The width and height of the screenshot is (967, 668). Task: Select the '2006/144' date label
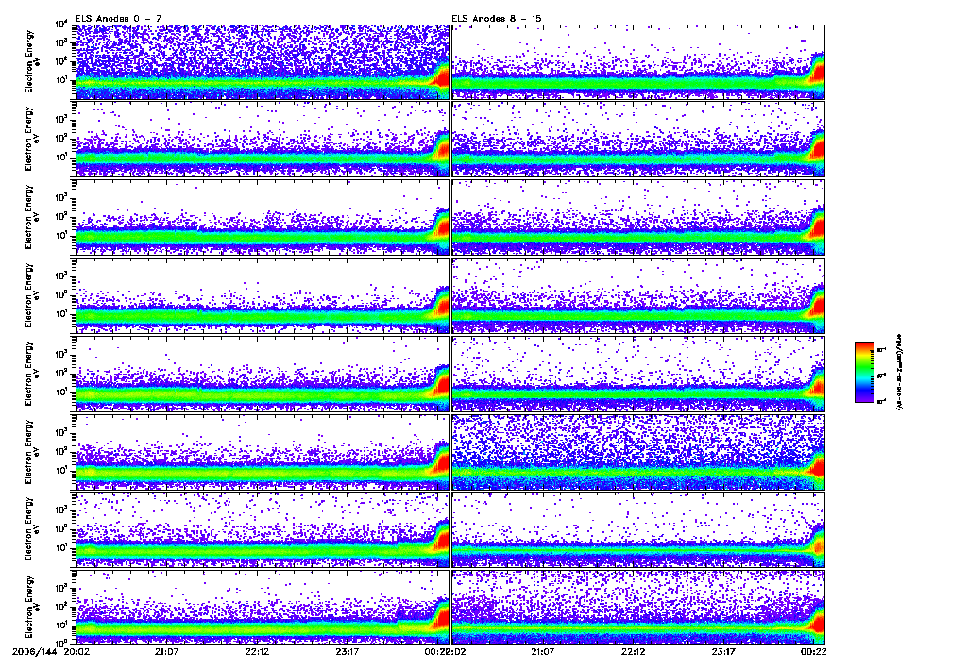[x=34, y=651]
